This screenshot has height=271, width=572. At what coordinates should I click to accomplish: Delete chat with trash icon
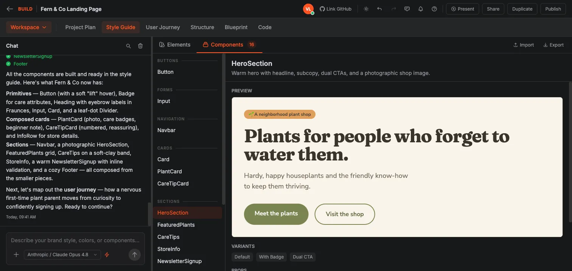140,46
